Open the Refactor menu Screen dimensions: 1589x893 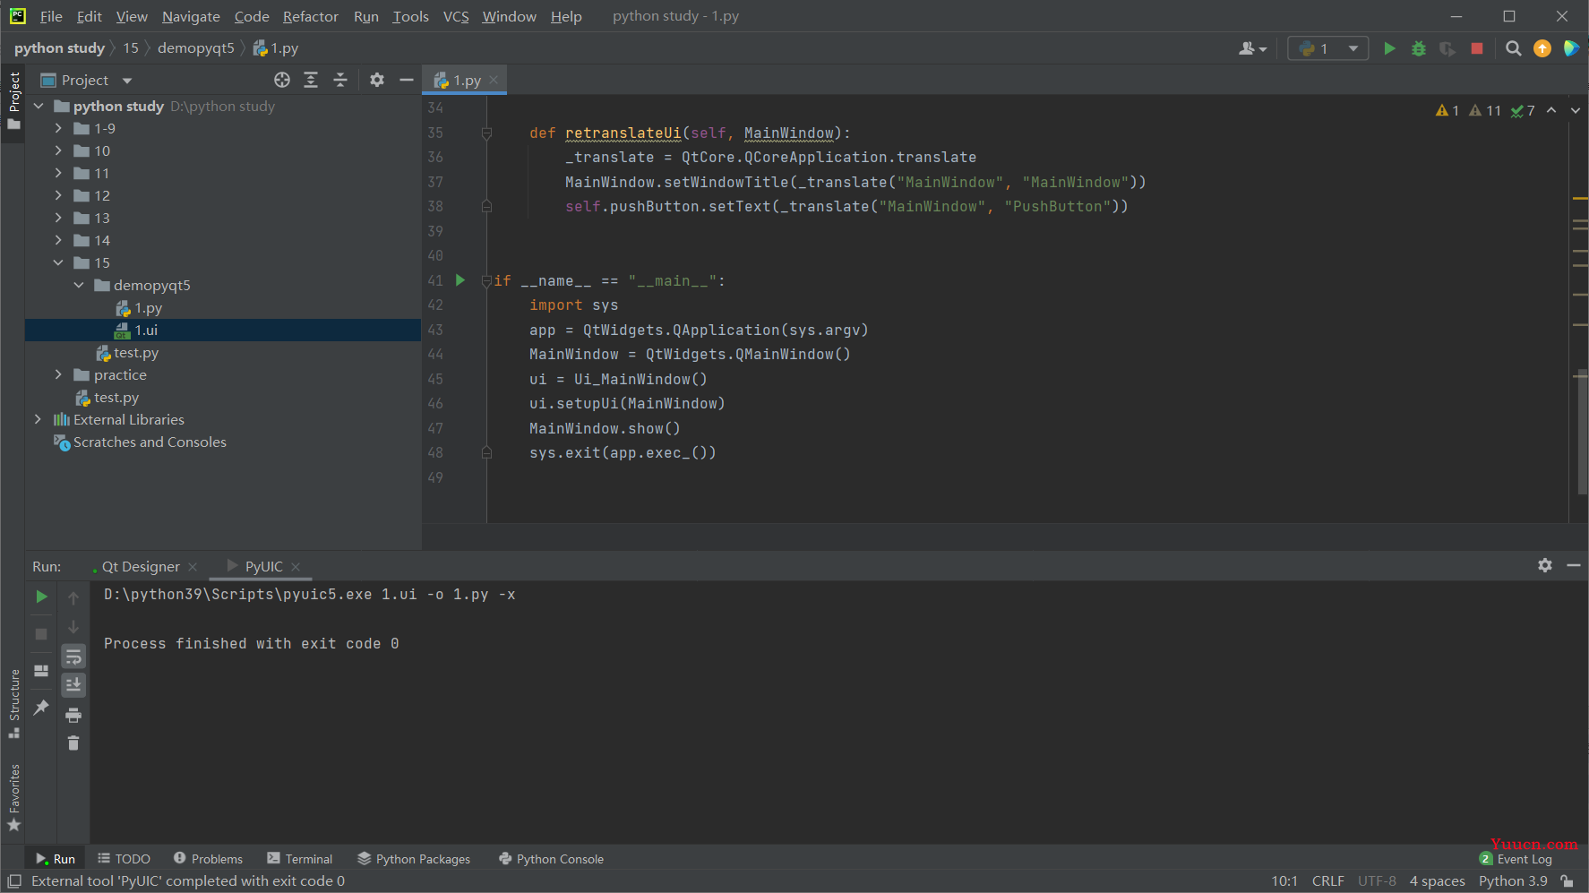click(x=310, y=16)
